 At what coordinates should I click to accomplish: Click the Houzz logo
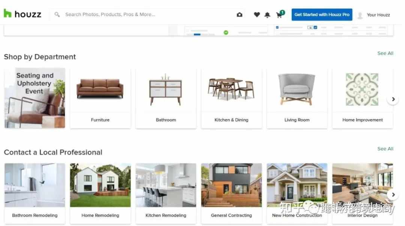(x=22, y=14)
